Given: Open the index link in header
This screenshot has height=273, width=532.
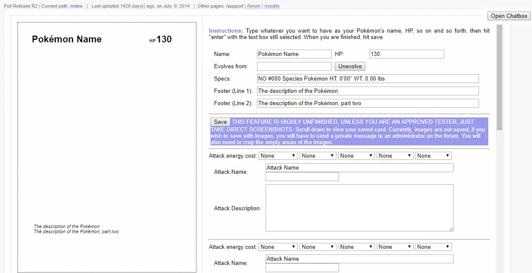Looking at the screenshot, I should click(x=76, y=6).
